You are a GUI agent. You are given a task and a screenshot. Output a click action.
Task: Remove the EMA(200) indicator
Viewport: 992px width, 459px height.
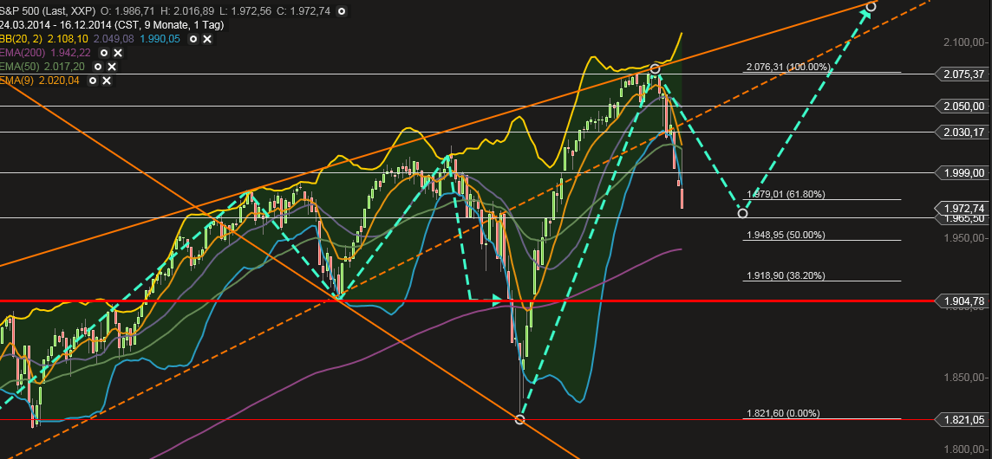(118, 53)
